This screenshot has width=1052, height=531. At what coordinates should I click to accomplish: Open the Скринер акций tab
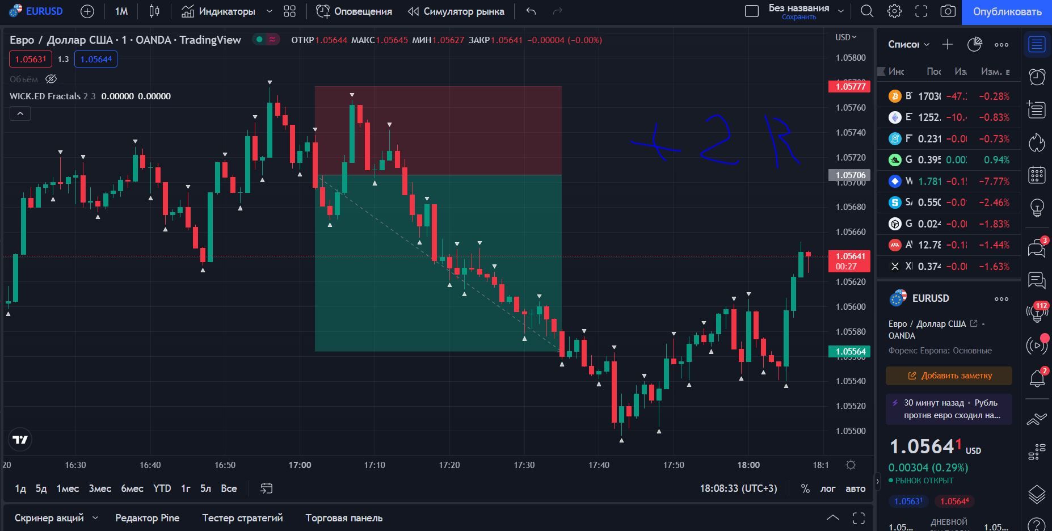49,518
